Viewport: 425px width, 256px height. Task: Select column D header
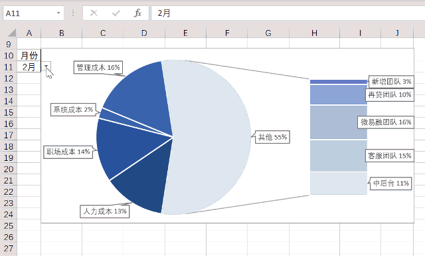pos(144,33)
